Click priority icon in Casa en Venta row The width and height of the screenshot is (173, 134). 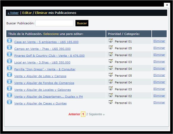[111, 40]
